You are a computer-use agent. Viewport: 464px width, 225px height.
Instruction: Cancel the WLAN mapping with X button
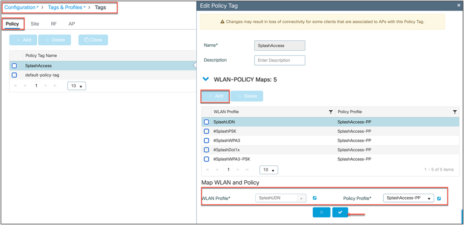pos(322,212)
